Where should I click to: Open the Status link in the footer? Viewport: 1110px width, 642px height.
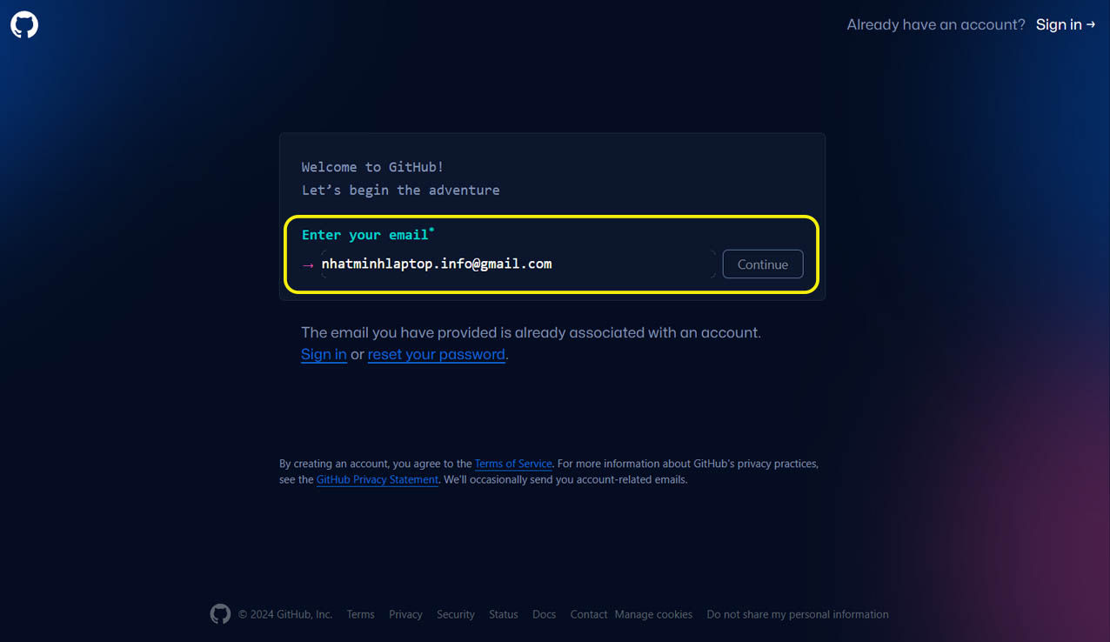[504, 614]
